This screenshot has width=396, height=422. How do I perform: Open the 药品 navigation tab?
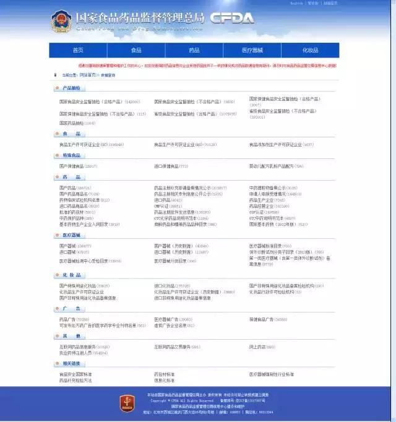point(194,50)
